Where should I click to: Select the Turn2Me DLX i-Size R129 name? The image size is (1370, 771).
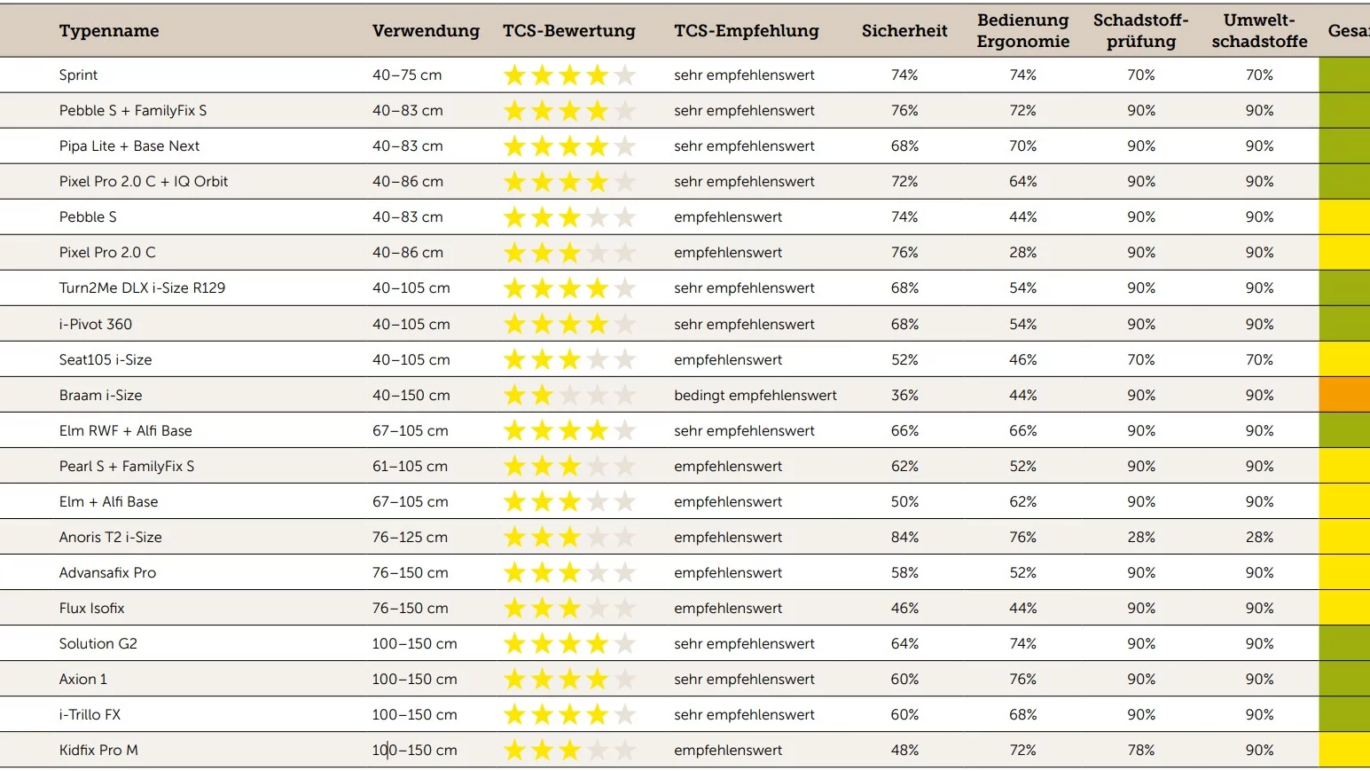[142, 288]
